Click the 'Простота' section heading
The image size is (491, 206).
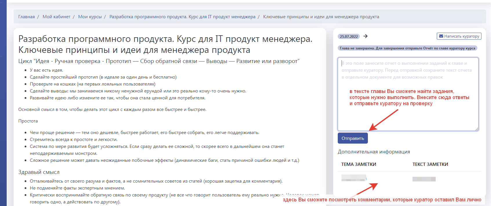(28, 121)
